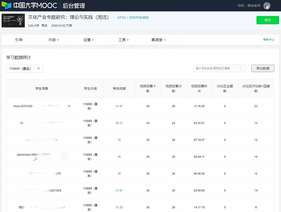
Task: Open the 工具 dropdown menu
Action: coord(123,40)
